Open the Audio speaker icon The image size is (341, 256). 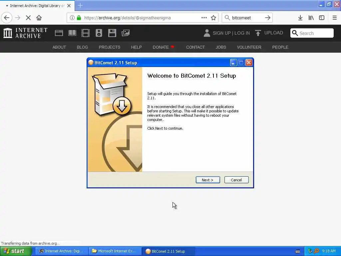pos(99,33)
